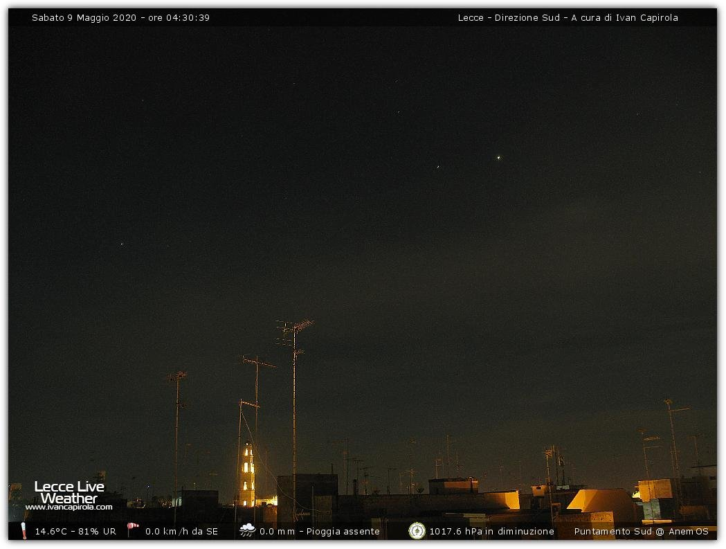The height and width of the screenshot is (549, 726).
Task: Click the Puntamento Sud @ AnemOS text
Action: [642, 532]
